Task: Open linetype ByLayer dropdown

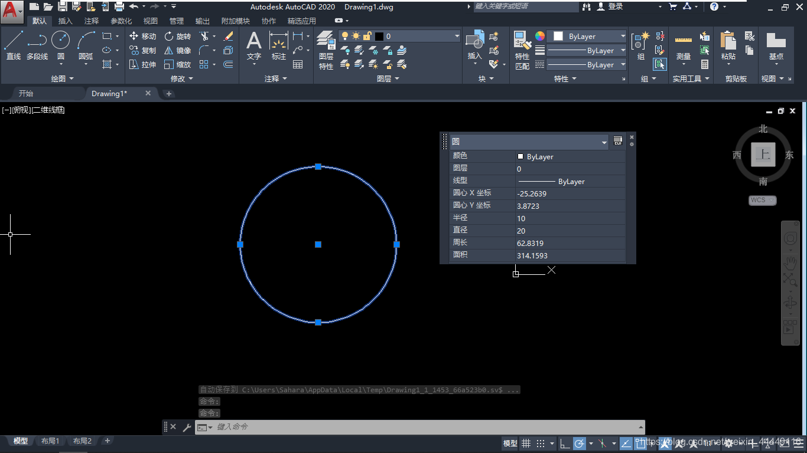Action: [587, 64]
